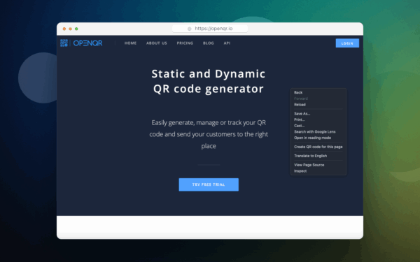Screen dimensions: 420x262
Task: Click the Login button
Action: pyautogui.click(x=347, y=43)
